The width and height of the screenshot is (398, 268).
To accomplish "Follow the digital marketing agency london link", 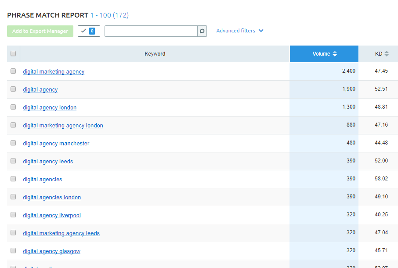I will tap(63, 126).
